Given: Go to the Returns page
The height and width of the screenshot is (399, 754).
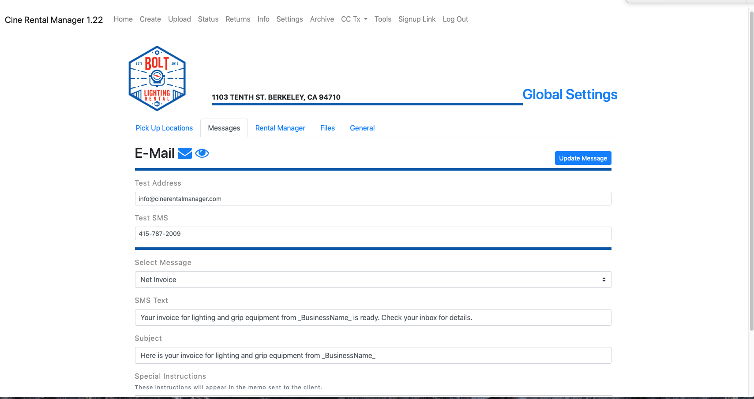Looking at the screenshot, I should pos(238,19).
